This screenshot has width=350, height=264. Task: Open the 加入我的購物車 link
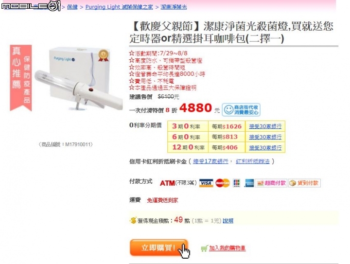tap(227, 248)
